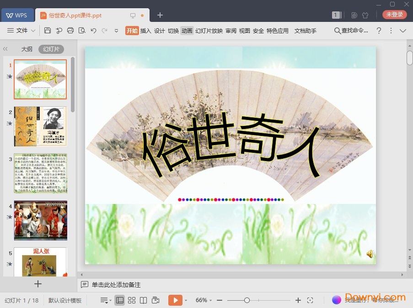Toggle normal view in the status bar

(119, 300)
